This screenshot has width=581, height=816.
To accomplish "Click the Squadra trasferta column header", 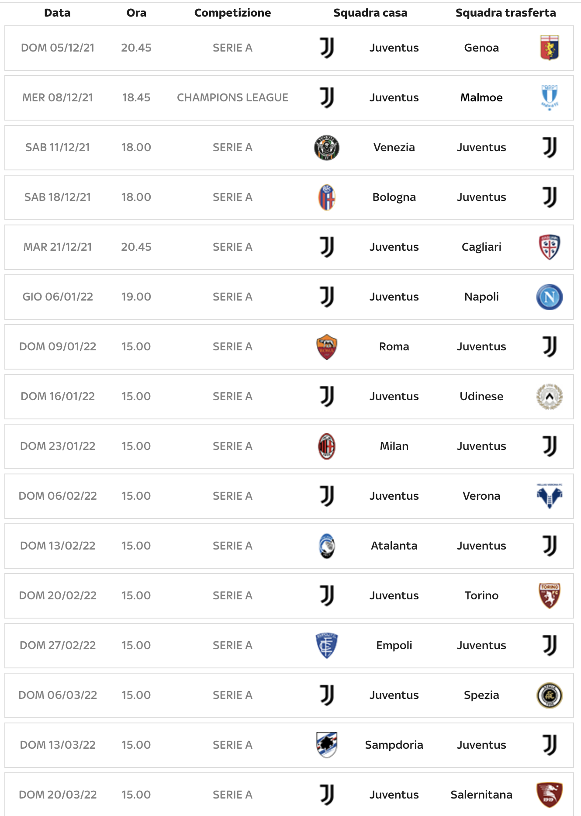I will click(x=505, y=13).
